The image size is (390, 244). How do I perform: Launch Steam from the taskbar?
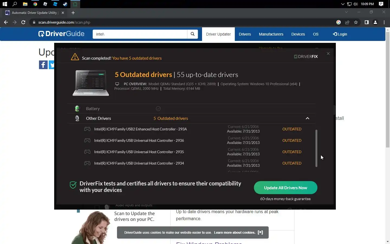65,4
